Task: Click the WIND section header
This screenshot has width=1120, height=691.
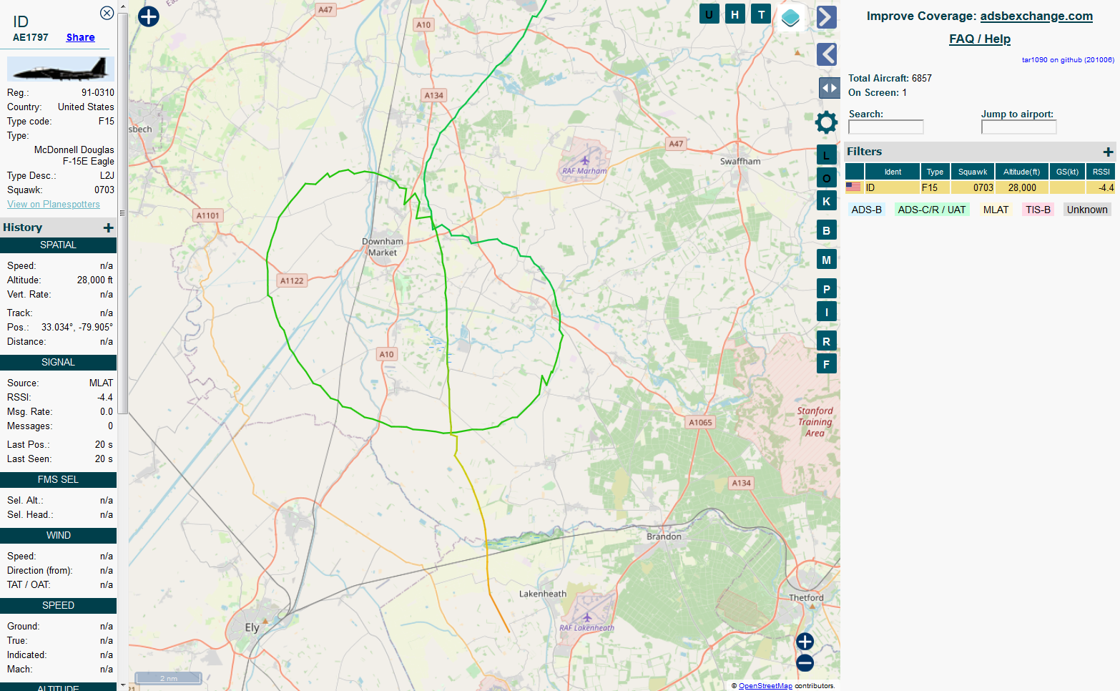Action: [58, 536]
